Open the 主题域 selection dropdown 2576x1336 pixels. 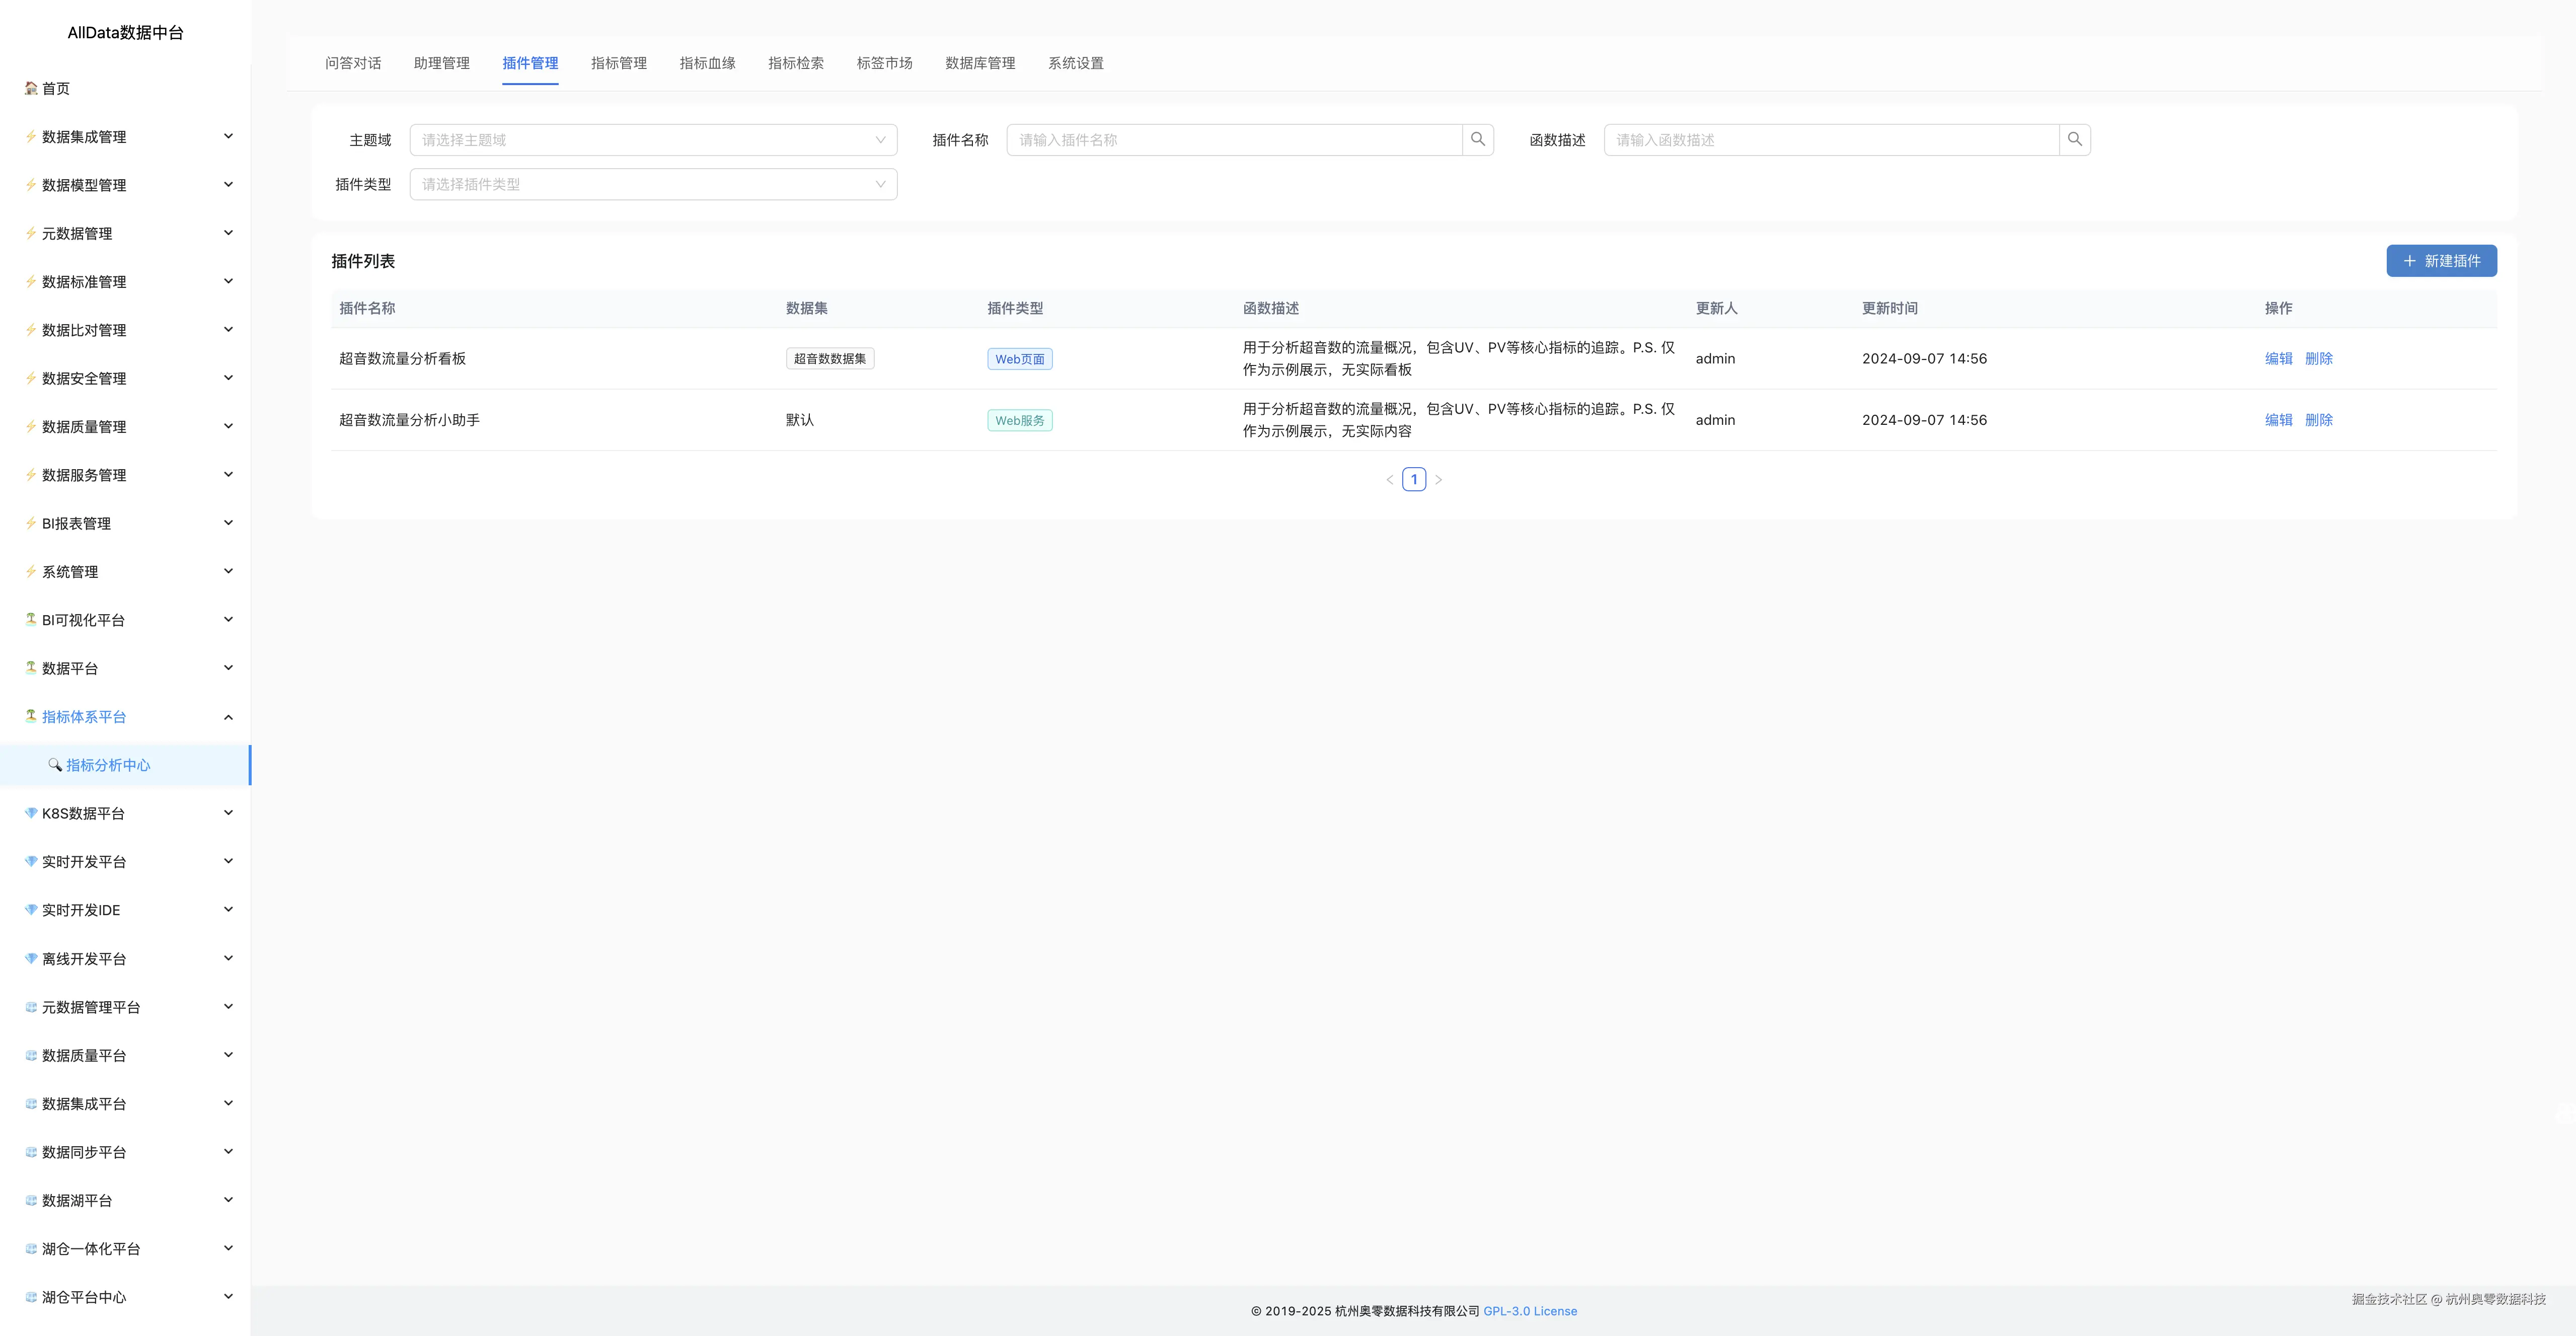pyautogui.click(x=653, y=140)
